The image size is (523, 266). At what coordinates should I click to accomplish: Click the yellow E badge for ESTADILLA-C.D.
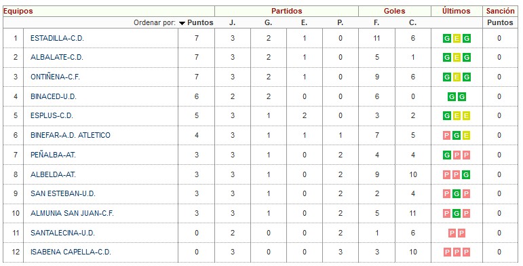click(x=457, y=39)
